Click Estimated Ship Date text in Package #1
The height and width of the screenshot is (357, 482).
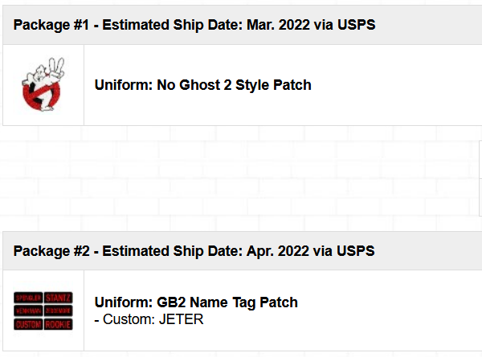pyautogui.click(x=173, y=25)
